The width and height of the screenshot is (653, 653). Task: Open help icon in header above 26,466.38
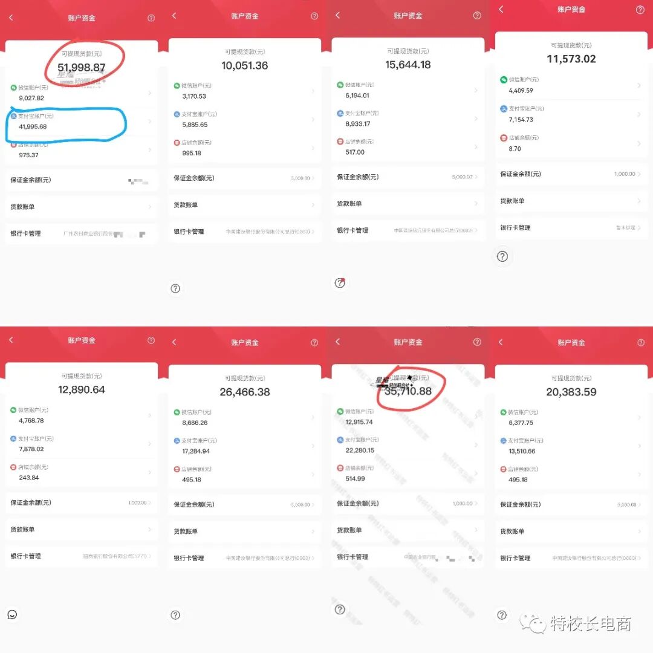click(x=314, y=342)
